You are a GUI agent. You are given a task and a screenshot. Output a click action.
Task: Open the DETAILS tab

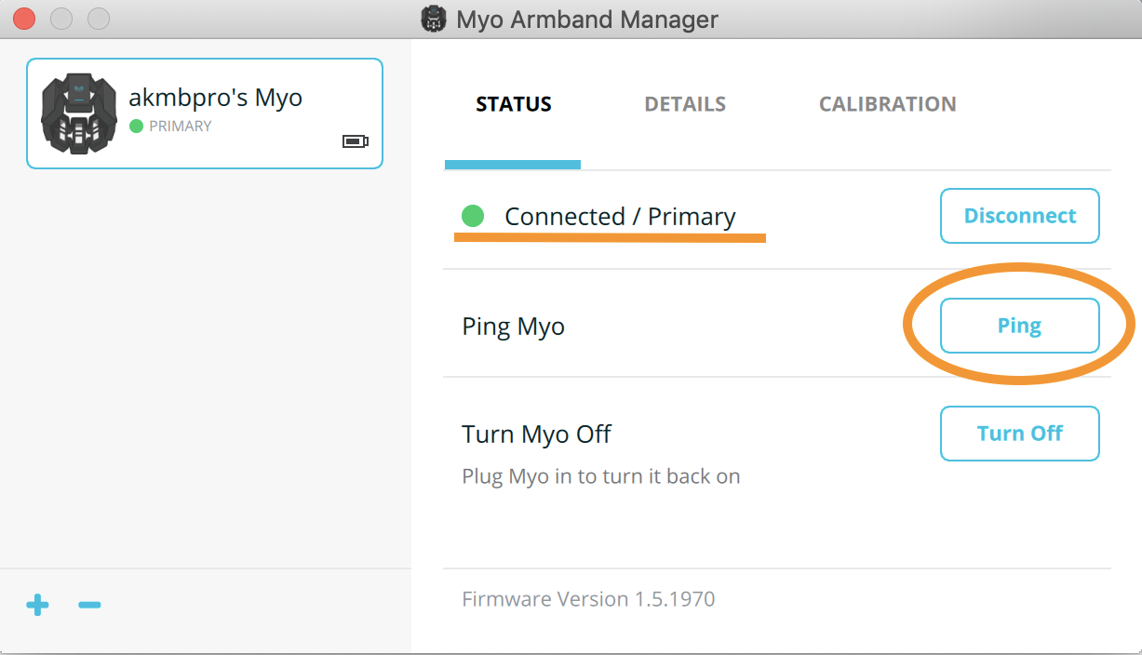pyautogui.click(x=685, y=104)
